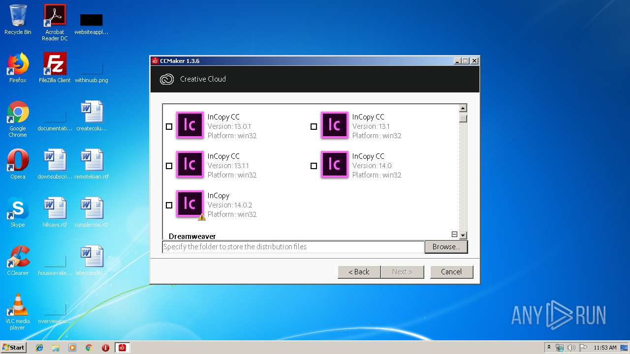
Task: Click Browse to choose folder
Action: tap(446, 247)
